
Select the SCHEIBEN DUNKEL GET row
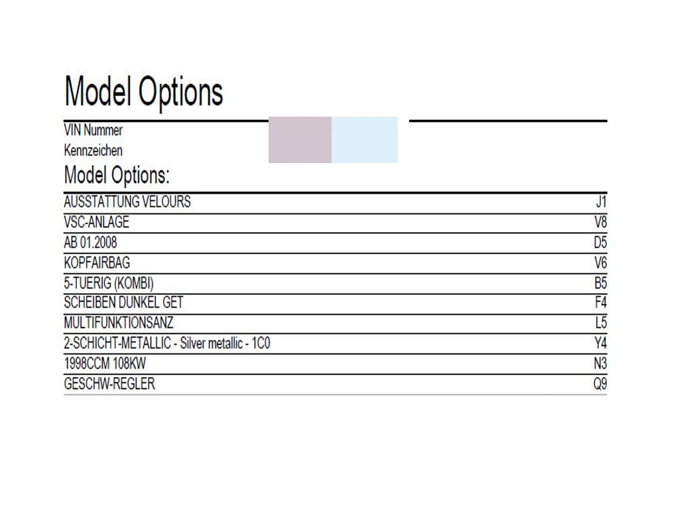click(x=335, y=304)
